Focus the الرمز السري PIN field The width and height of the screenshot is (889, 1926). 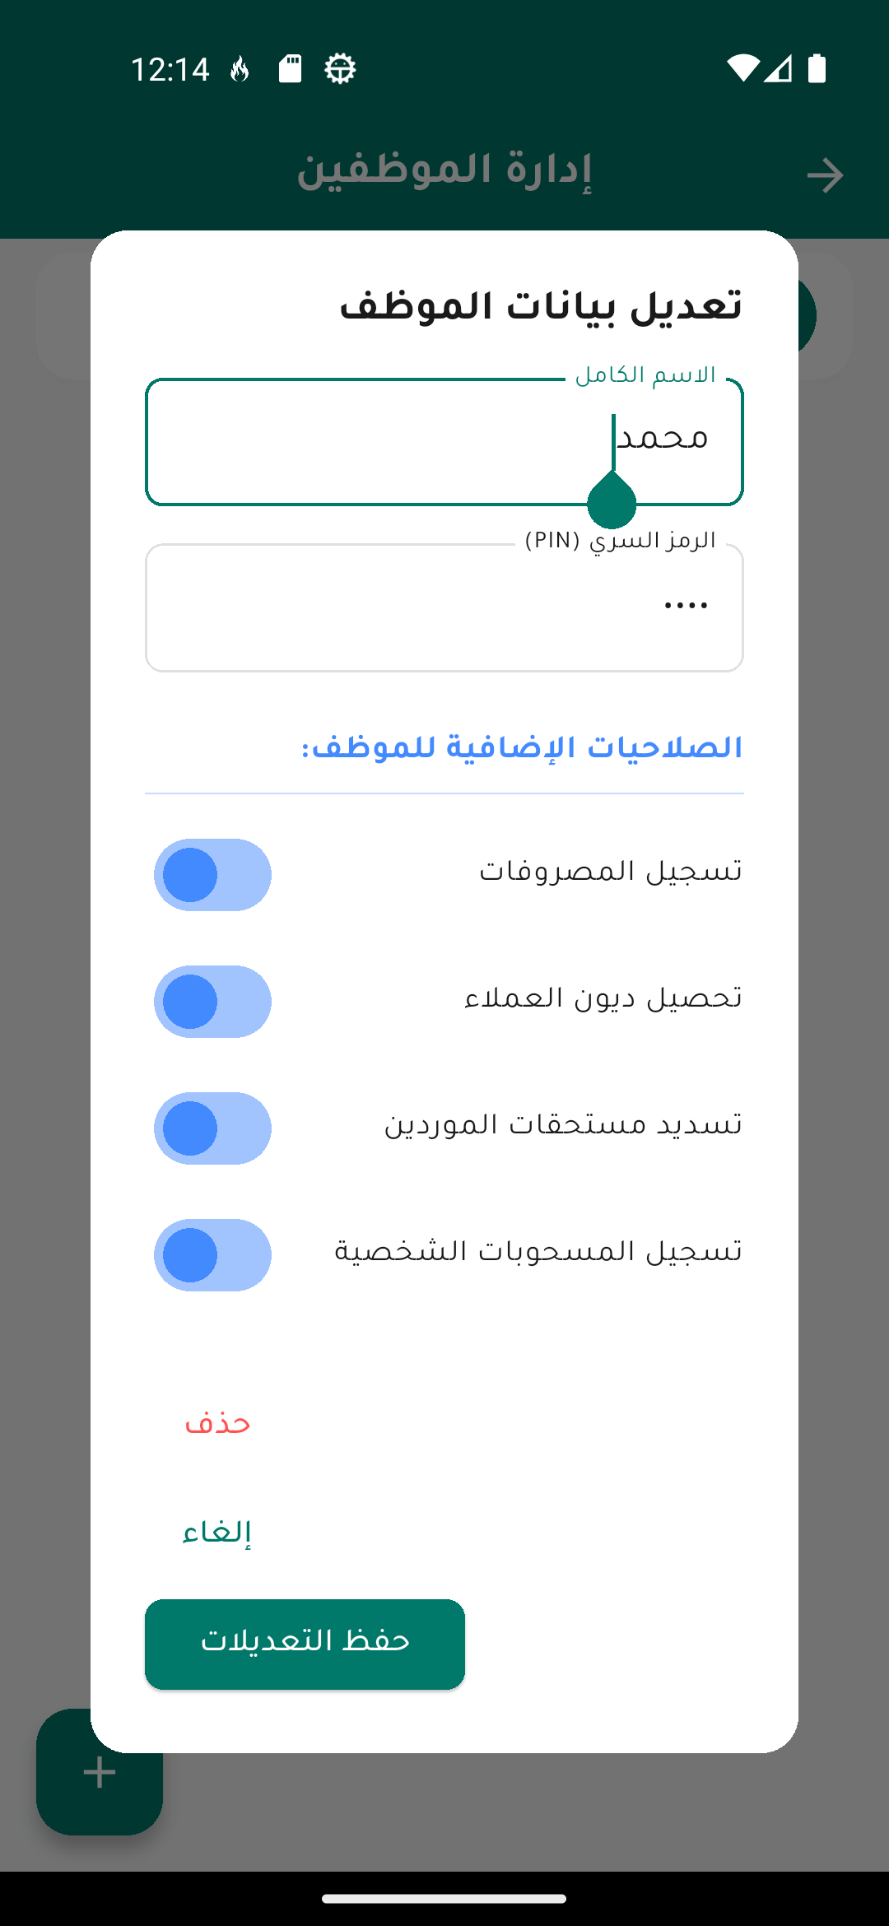[444, 607]
